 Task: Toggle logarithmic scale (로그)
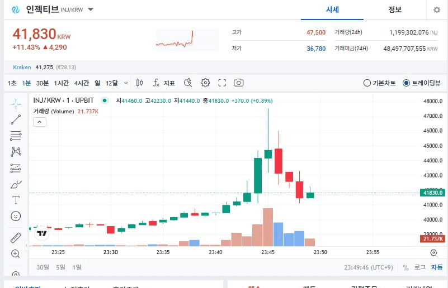pos(419,267)
